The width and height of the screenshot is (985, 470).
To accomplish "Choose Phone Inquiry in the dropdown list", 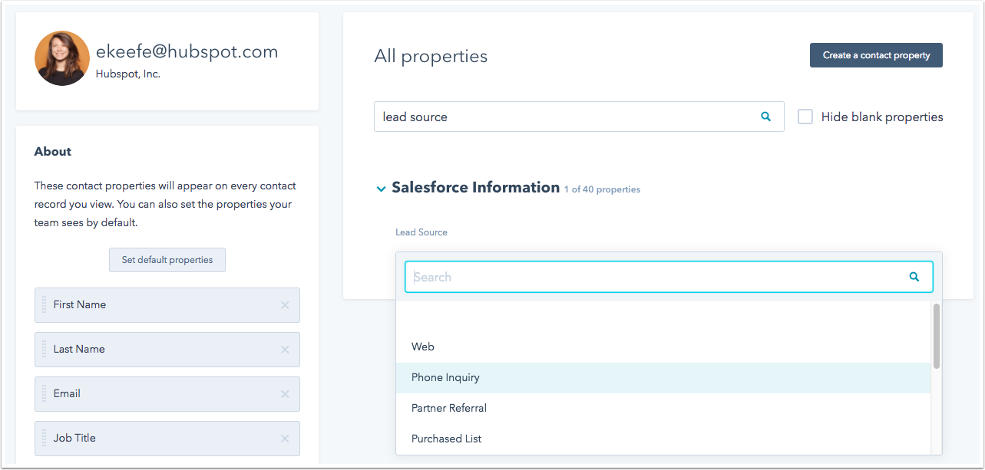I will (663, 377).
